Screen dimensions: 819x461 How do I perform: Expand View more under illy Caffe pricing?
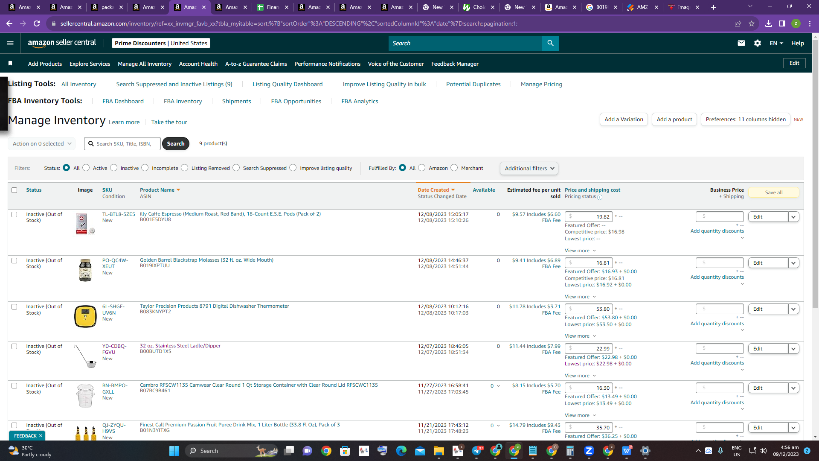[x=580, y=251]
